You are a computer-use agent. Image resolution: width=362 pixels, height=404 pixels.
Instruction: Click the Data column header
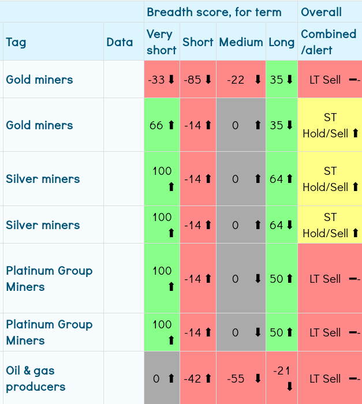[x=120, y=42]
